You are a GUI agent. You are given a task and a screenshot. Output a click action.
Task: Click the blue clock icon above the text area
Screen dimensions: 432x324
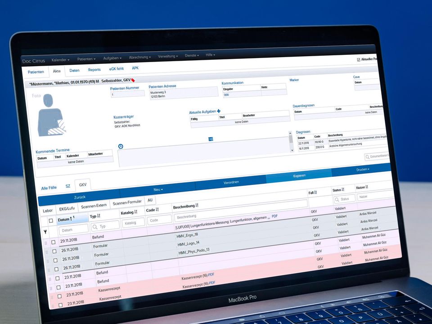pyautogui.click(x=120, y=146)
